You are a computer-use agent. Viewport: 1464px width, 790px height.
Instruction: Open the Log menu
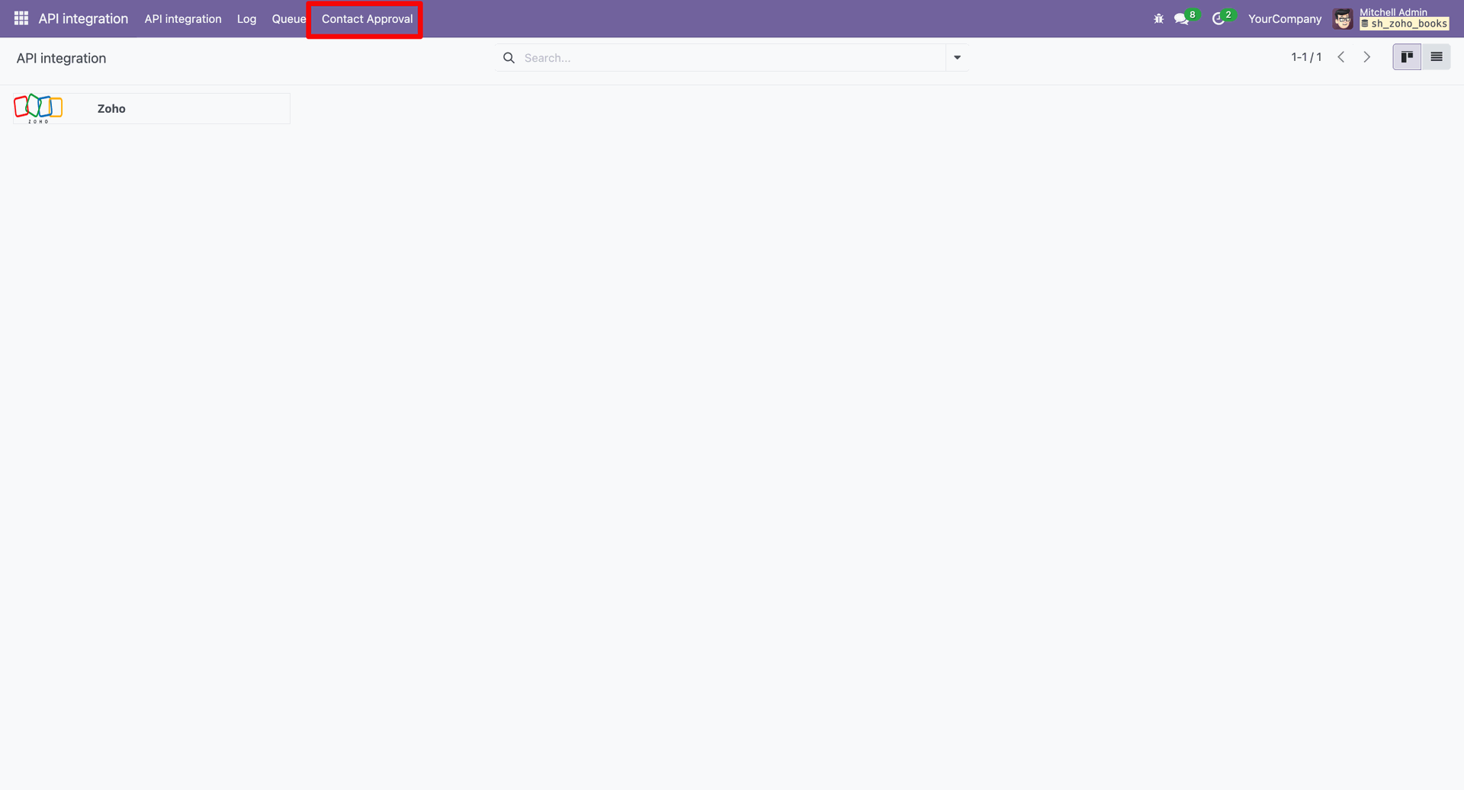point(246,19)
